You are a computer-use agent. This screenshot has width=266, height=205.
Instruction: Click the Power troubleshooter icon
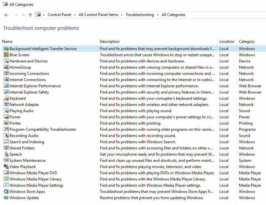pos(6,117)
